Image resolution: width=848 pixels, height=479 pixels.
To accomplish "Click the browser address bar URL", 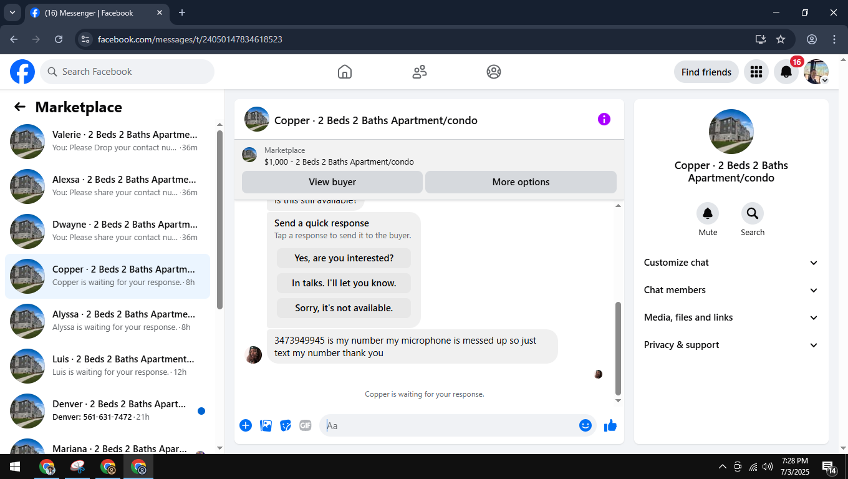I will [190, 39].
